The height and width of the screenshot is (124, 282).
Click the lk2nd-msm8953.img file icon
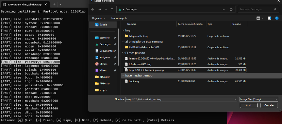(127, 64)
